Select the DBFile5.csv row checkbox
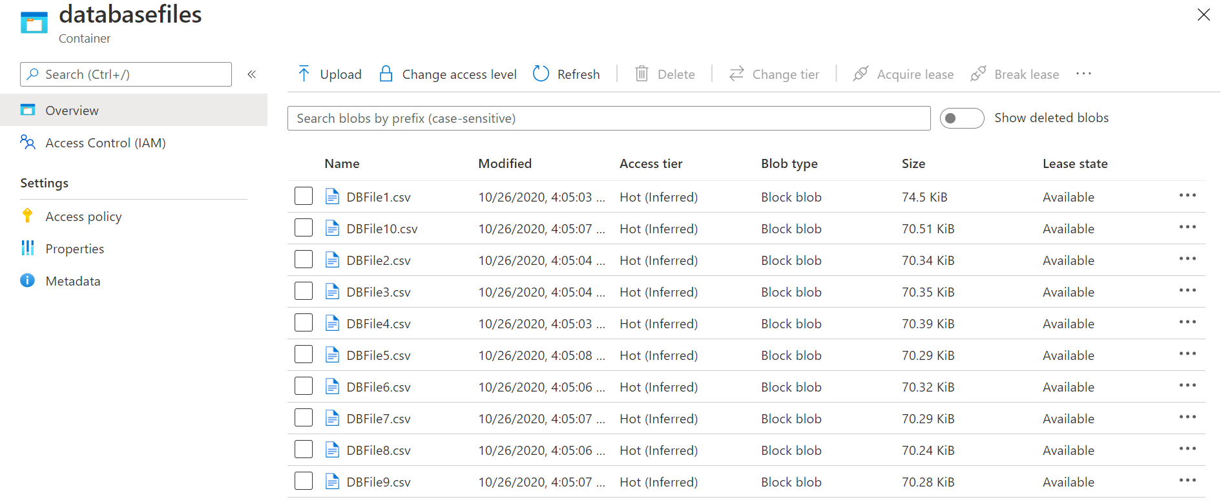The image size is (1221, 504). (304, 355)
